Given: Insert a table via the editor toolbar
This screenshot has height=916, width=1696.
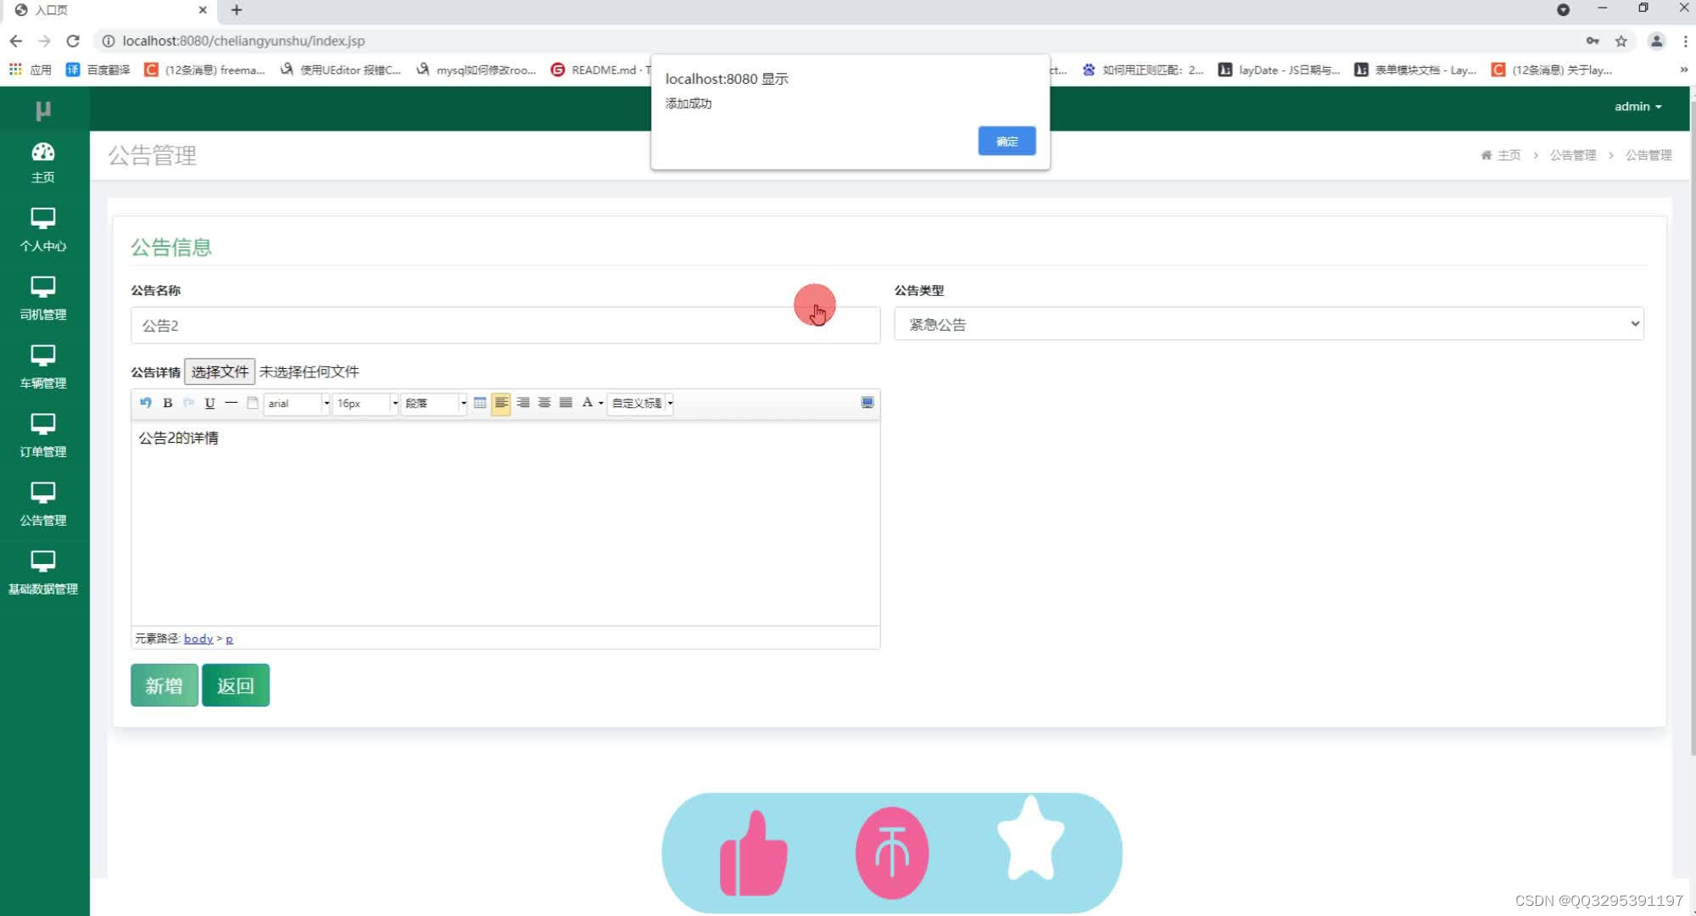Looking at the screenshot, I should pos(480,403).
